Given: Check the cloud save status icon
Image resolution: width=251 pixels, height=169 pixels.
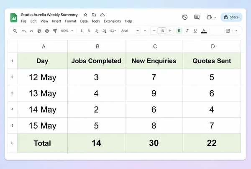Looking at the screenshot, I should [102, 15].
